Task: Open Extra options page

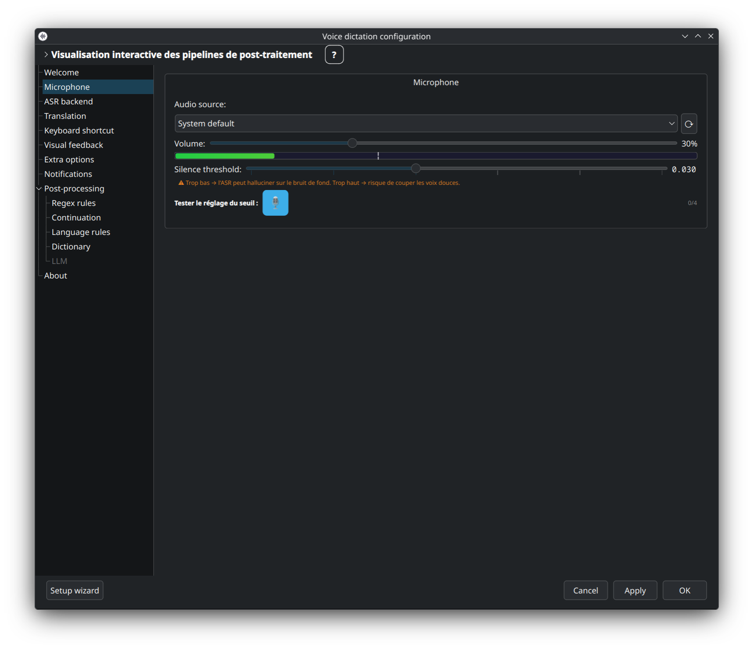Action: point(69,160)
